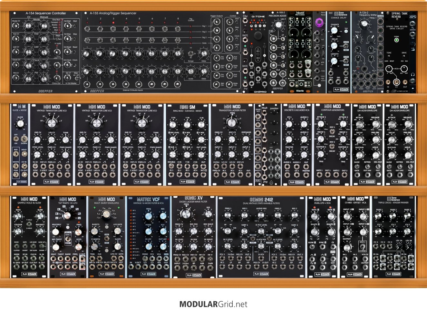Toggle the 1V/2V/4V Range switch on A-155
Screen dimensions: 427x311
[x=190, y=53]
